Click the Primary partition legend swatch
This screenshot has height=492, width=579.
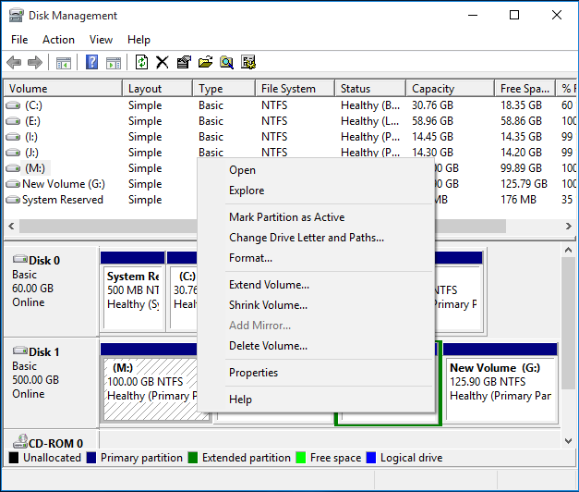91,458
